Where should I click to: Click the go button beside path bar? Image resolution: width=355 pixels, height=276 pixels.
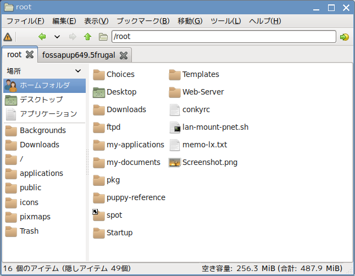click(345, 37)
